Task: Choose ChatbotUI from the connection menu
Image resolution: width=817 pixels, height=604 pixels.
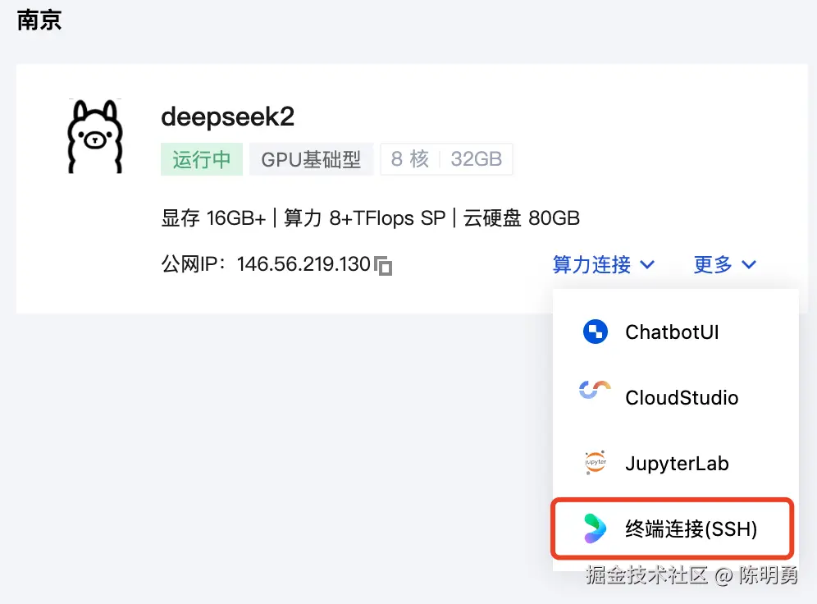Action: 675,332
